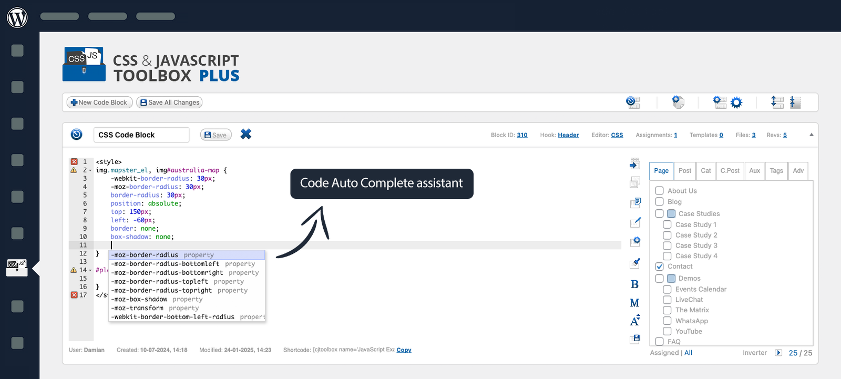
Task: Check the WhatsApp page checkbox
Action: [667, 321]
